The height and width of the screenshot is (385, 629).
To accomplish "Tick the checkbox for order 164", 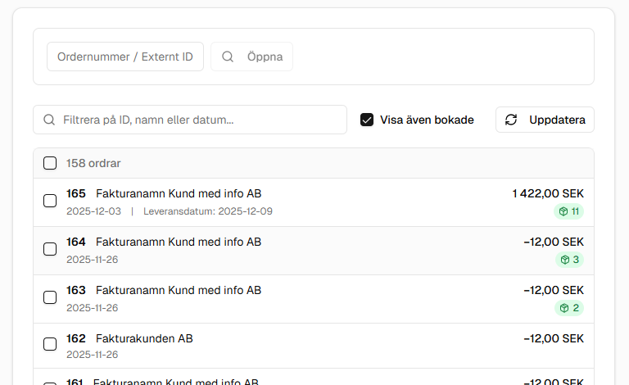I will pyautogui.click(x=50, y=249).
